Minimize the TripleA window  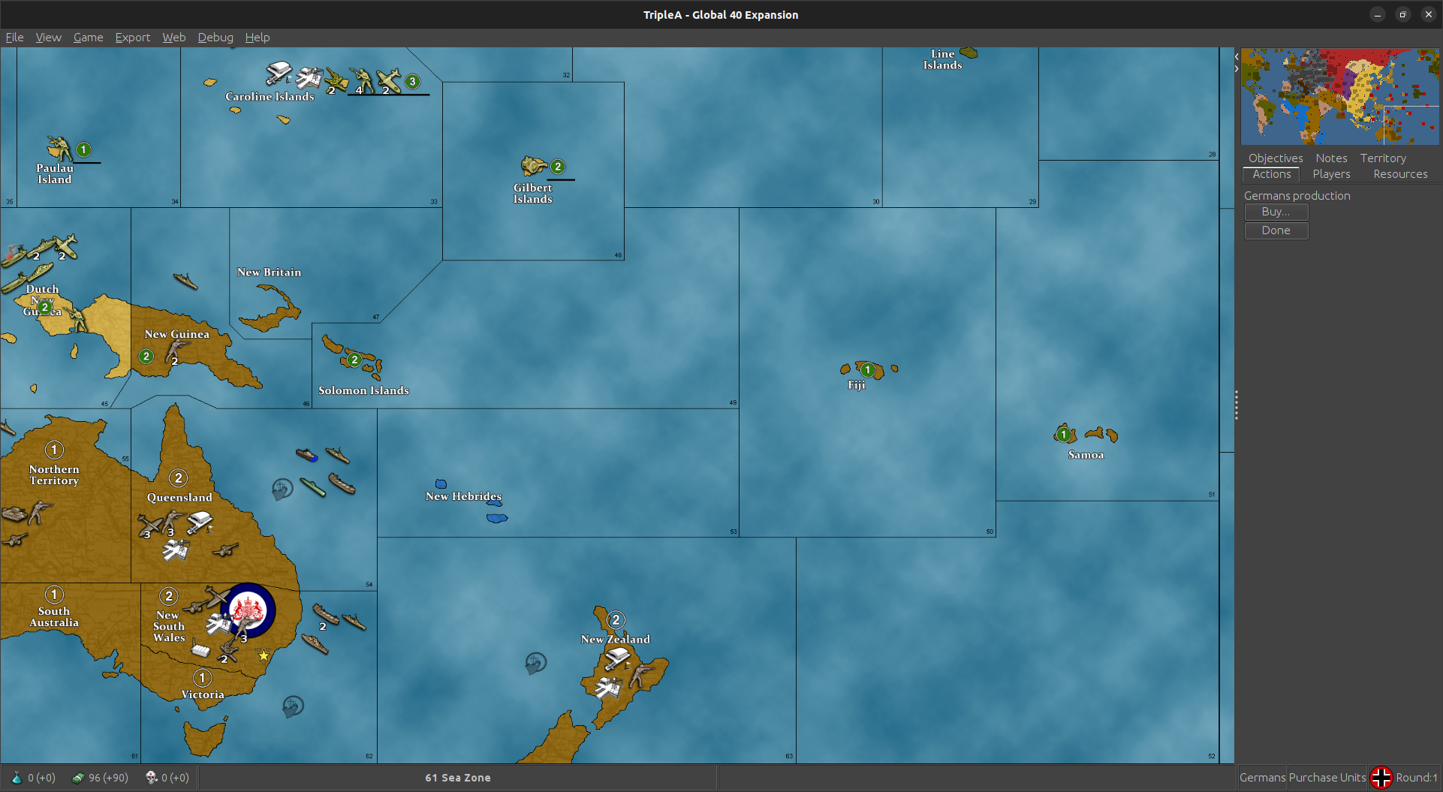[1377, 14]
